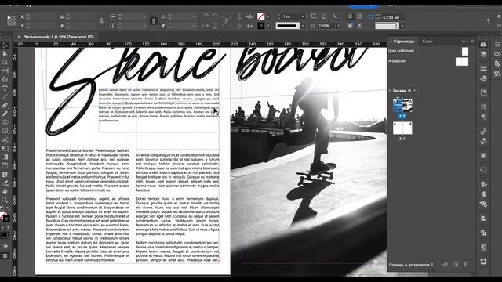
Task: Select the Rectangle tool
Action: (5, 131)
